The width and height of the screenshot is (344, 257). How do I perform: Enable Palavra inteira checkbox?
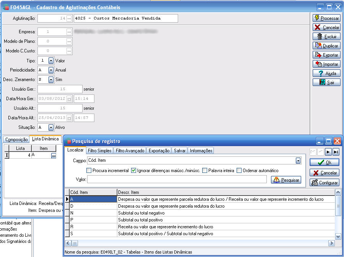(x=204, y=171)
